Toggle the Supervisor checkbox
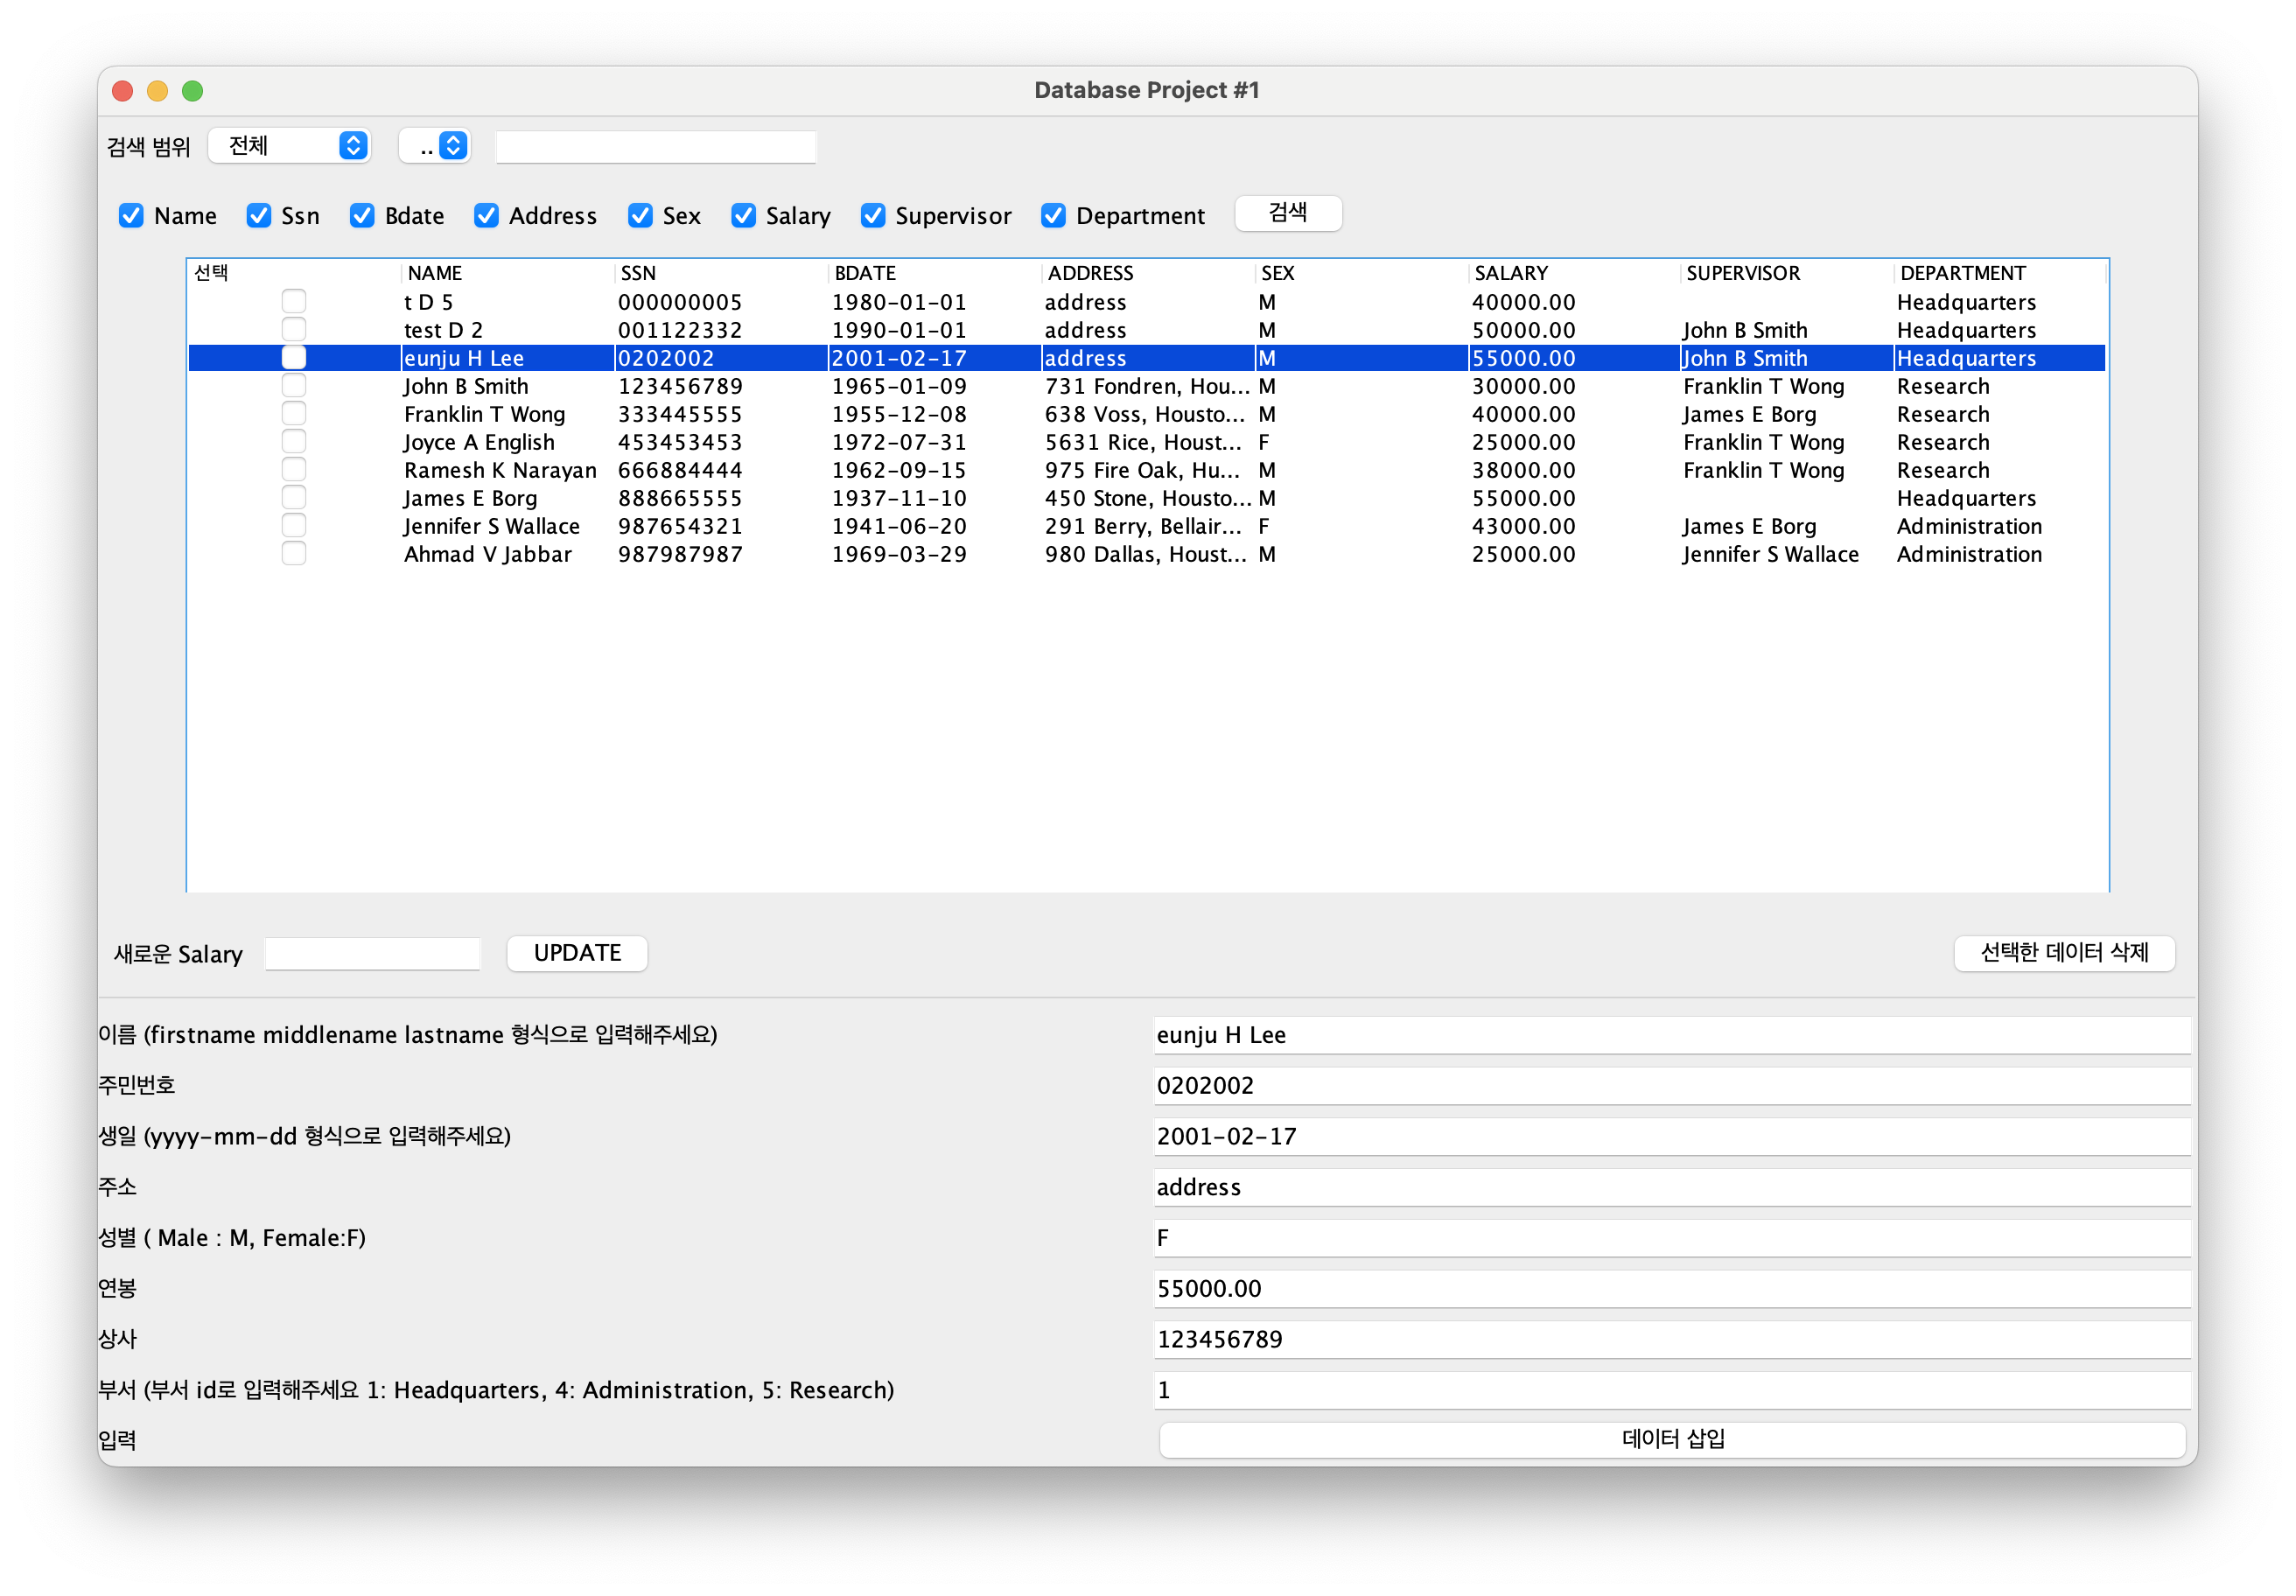Viewport: 2296px width, 1596px height. (873, 216)
